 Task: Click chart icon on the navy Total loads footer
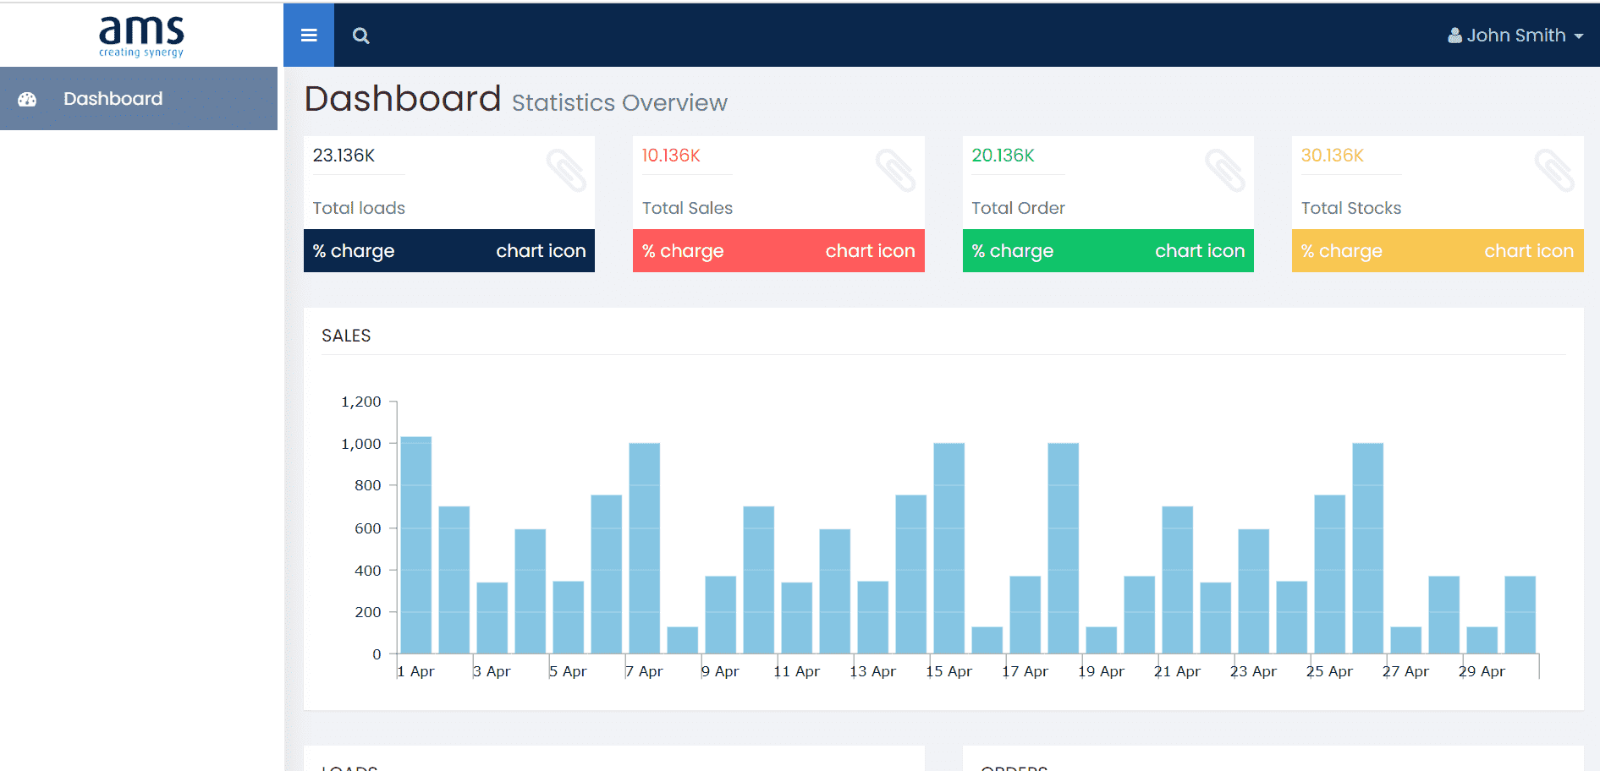click(541, 251)
